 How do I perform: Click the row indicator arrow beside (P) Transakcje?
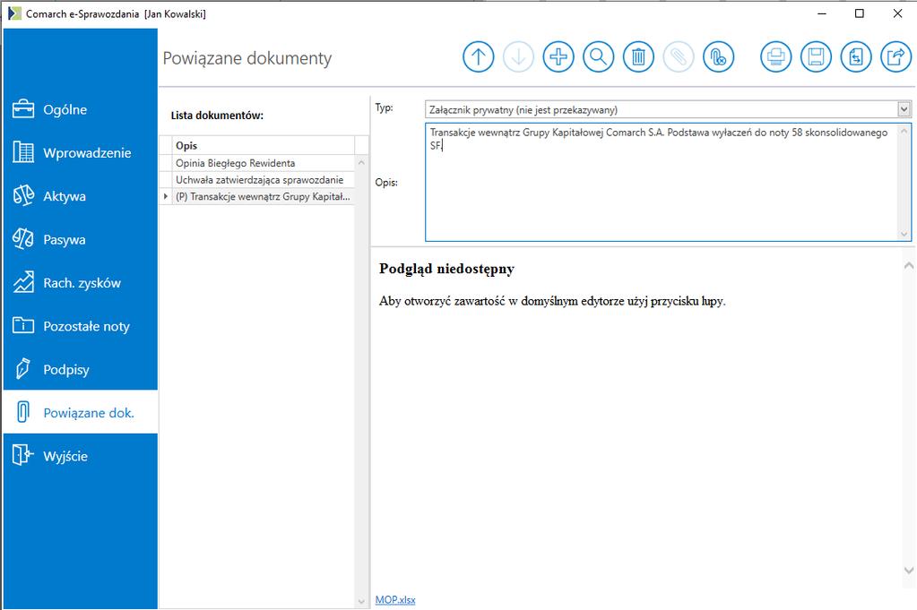166,197
